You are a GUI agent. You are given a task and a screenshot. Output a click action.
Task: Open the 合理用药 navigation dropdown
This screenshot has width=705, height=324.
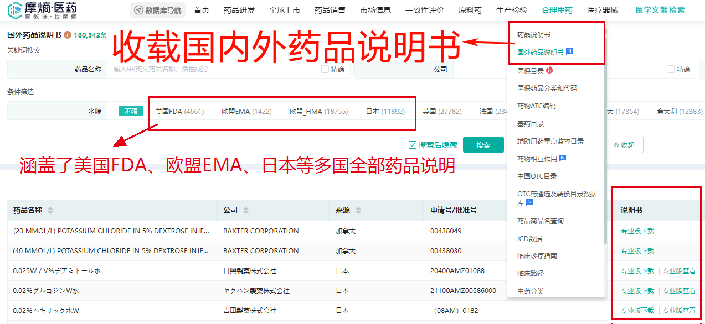point(557,10)
